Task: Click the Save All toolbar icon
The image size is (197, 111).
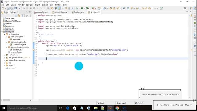Action: [x=11, y=8]
